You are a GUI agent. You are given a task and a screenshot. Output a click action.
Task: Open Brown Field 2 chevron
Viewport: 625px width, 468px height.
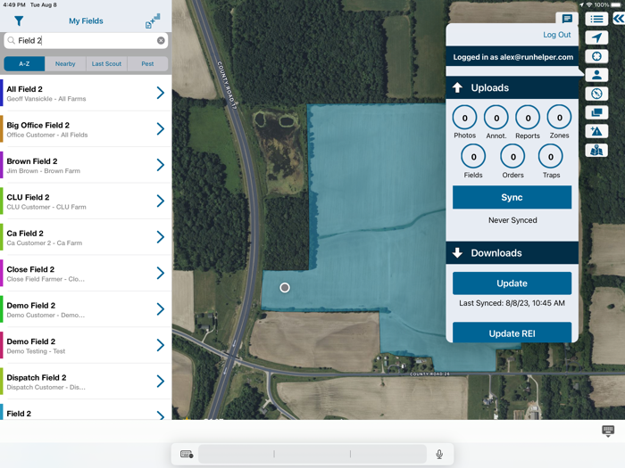coord(160,165)
